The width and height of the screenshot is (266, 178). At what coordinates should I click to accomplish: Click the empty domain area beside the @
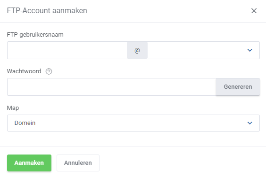197,50
